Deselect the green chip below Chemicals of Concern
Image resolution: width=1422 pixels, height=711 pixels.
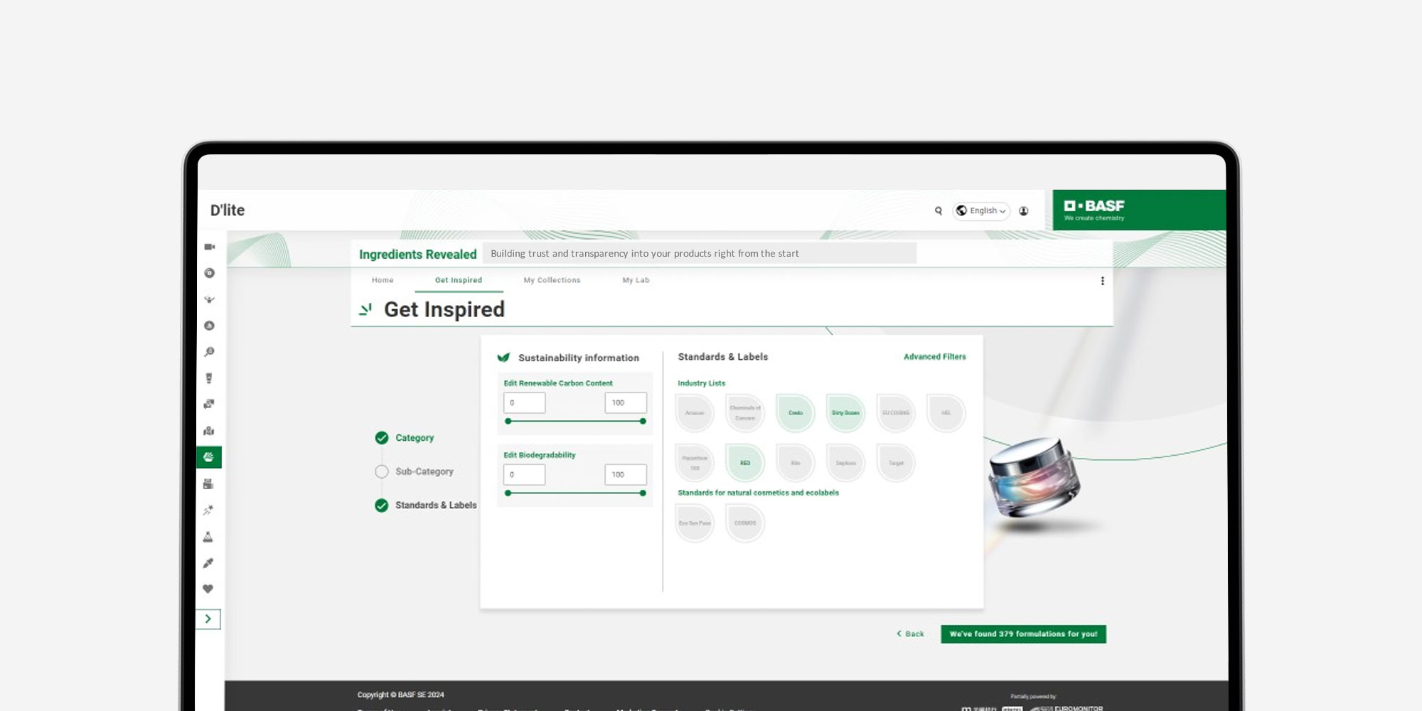click(745, 464)
